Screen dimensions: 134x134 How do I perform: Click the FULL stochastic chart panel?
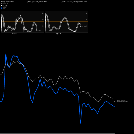coord(66,21)
